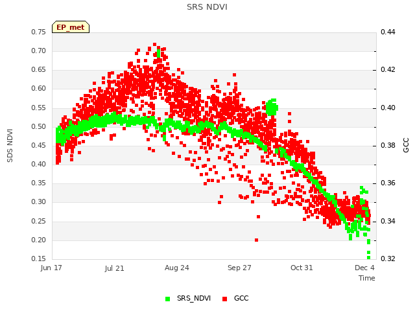415x311 pixels.
Task: Click the 0.44 right axis value
Action: (x=388, y=32)
